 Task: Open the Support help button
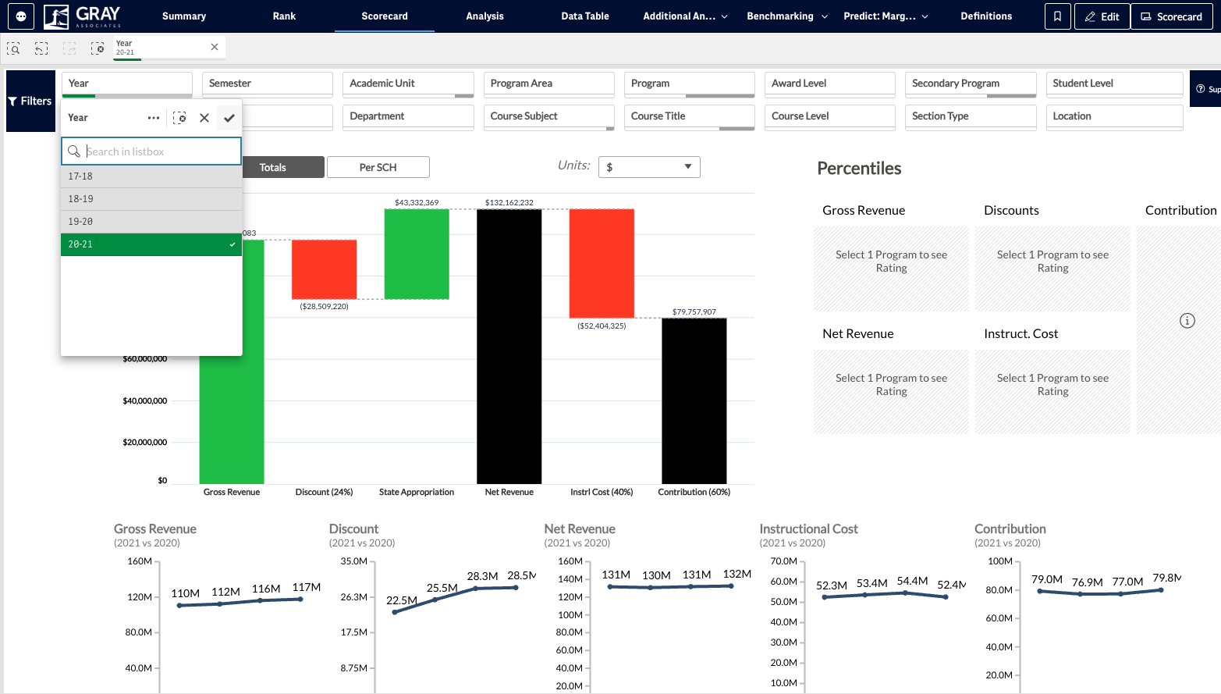coord(1206,89)
